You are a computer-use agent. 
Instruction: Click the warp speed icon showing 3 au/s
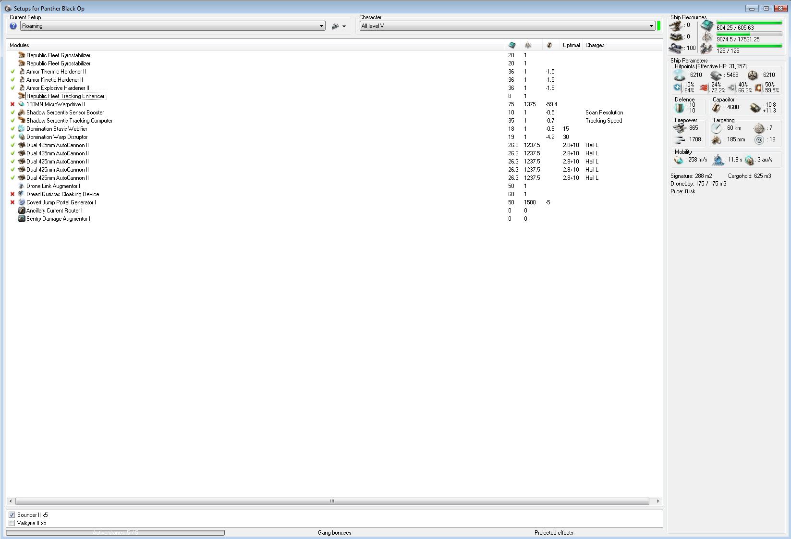click(749, 160)
